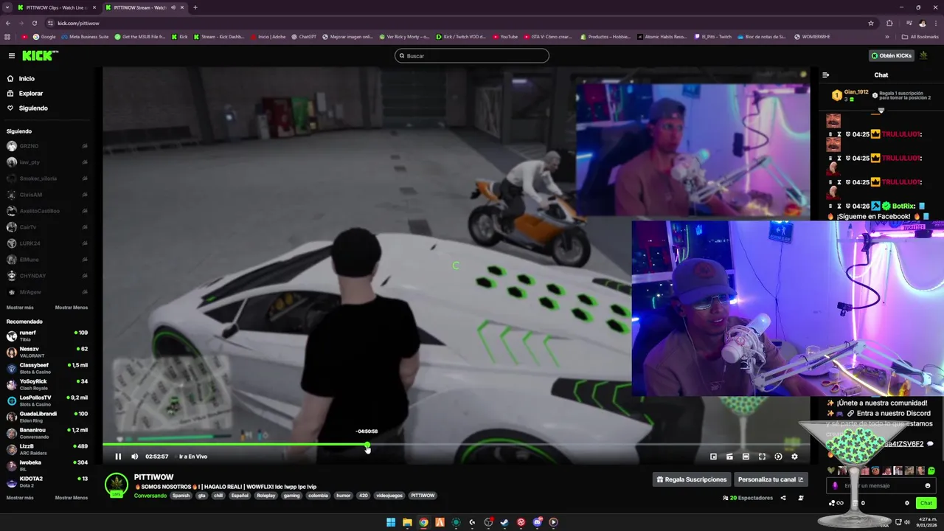The image size is (944, 531).
Task: Collapse recommended list with Mostrar Menos
Action: 72,498
